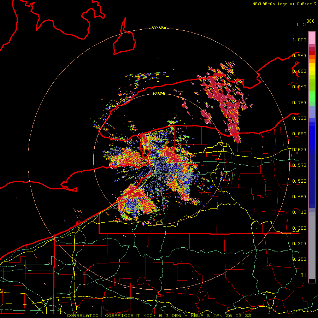
Task: Click the 0.253 value on the color scale
Action: 299,259
